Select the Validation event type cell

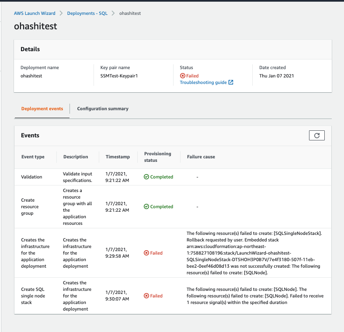pos(31,177)
